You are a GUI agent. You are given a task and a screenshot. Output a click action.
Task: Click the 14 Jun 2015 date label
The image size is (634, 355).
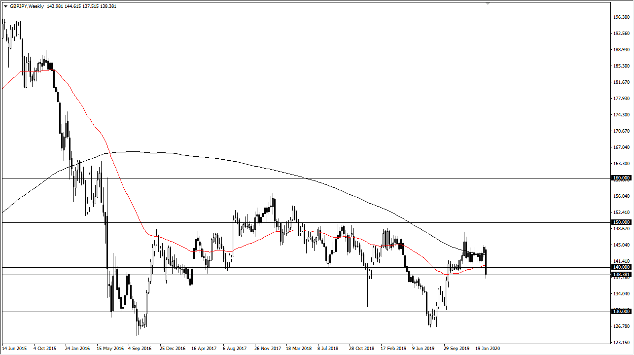tap(15, 349)
